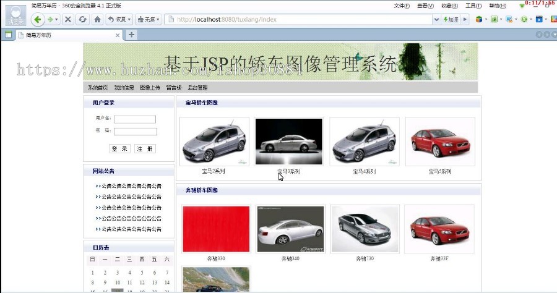Open the 奔驰340 car thumbnail

(x=291, y=229)
